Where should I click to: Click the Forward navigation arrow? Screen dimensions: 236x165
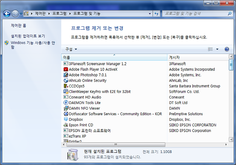(15, 14)
